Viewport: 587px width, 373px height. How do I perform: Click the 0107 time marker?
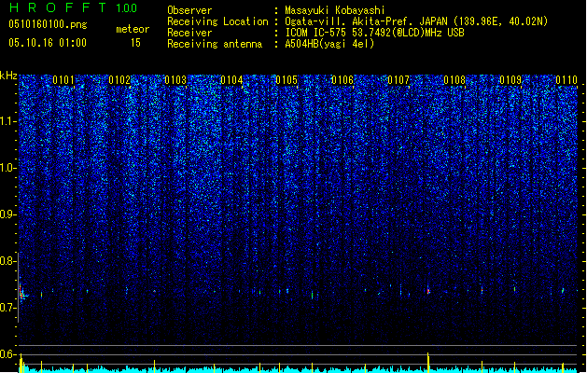pos(398,80)
